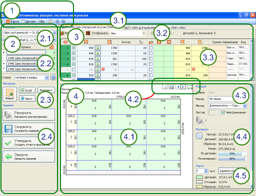Open the Отображать filter dropdown
Image resolution: width=256 pixels, height=196 pixels.
point(143,33)
